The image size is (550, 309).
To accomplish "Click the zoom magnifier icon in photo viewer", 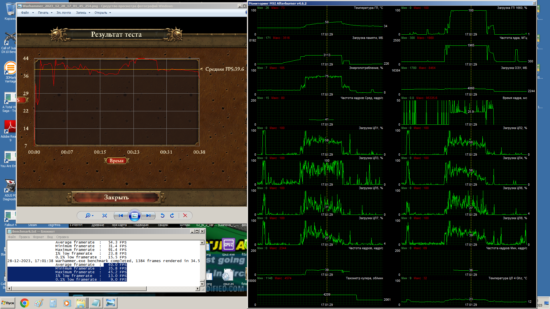I will (88, 216).
